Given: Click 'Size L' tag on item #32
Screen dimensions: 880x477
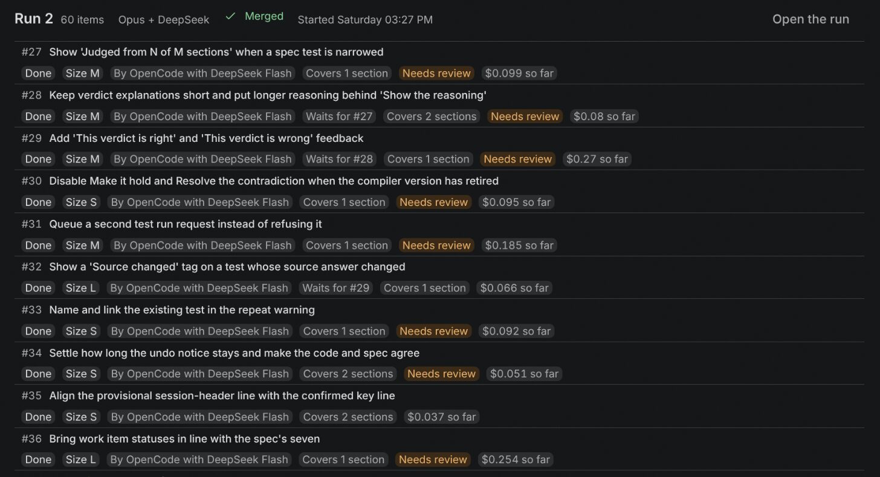Looking at the screenshot, I should tap(80, 288).
